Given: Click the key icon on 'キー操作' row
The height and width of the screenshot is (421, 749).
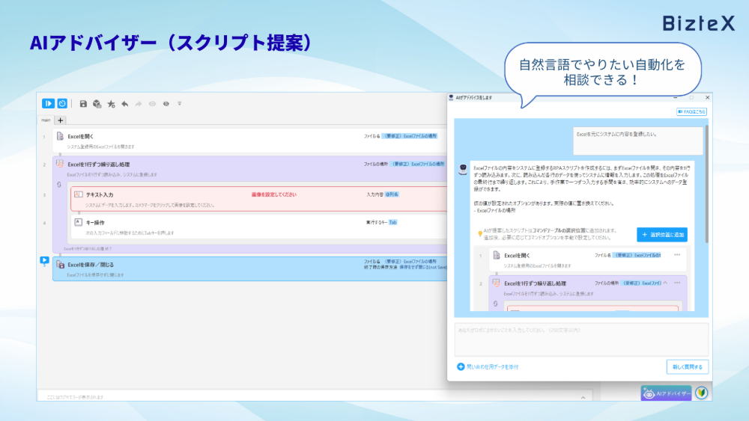Looking at the screenshot, I should [x=79, y=222].
